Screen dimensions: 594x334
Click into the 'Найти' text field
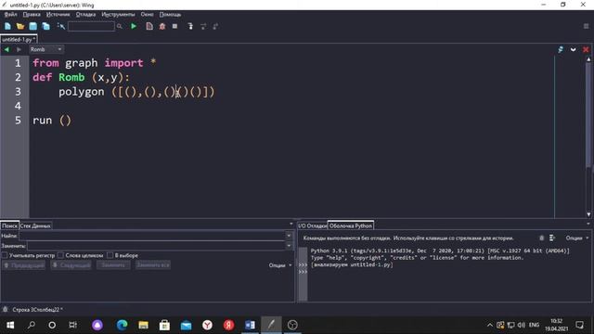[x=152, y=236]
